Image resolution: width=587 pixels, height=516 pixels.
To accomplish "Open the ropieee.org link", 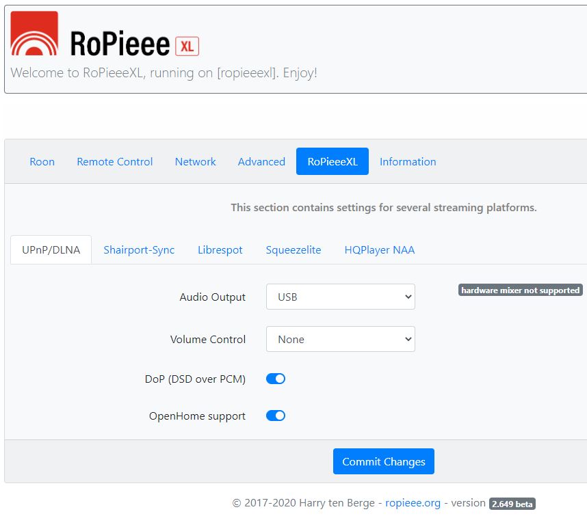I will (413, 503).
